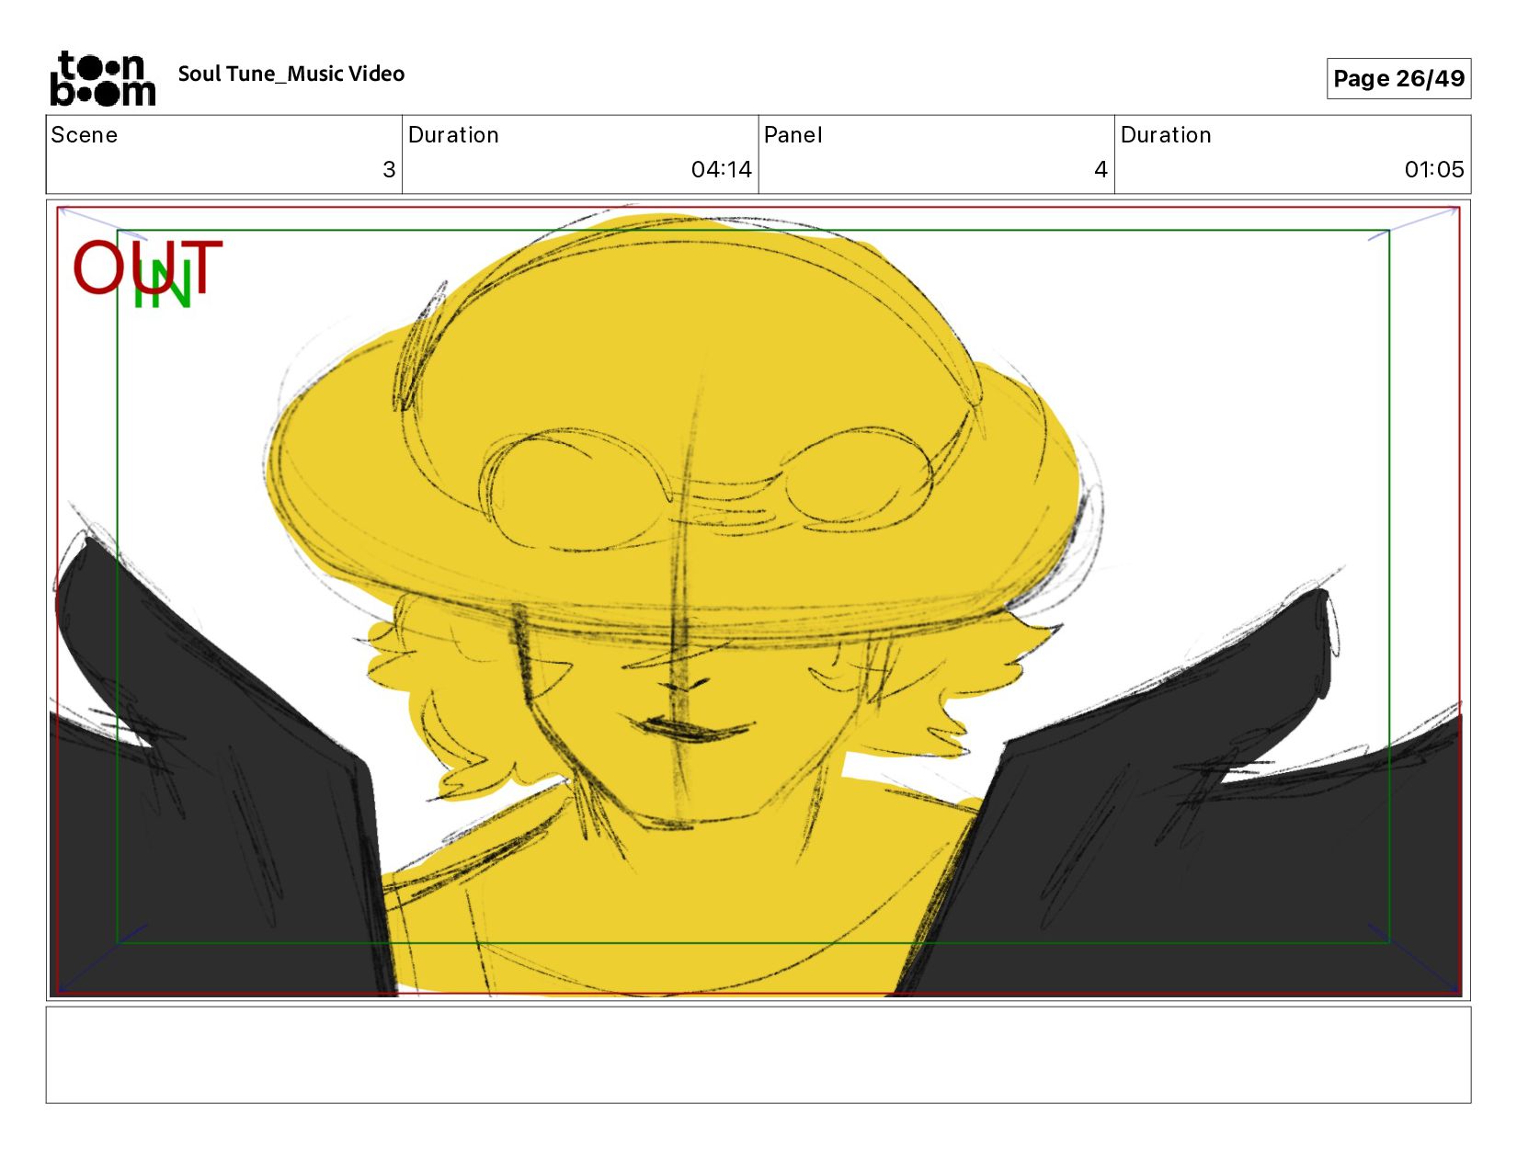Click the 'Panel' header label
Screen dimensions: 1517x1172
pyautogui.click(x=793, y=135)
